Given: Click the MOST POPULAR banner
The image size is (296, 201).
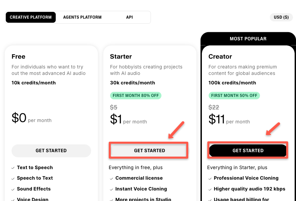Looking at the screenshot, I should pyautogui.click(x=248, y=39).
